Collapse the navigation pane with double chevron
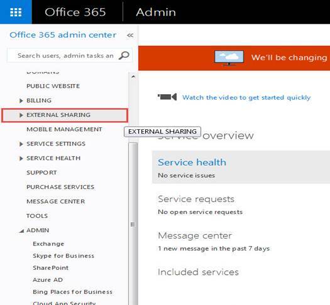The image size is (330, 305). (130, 35)
